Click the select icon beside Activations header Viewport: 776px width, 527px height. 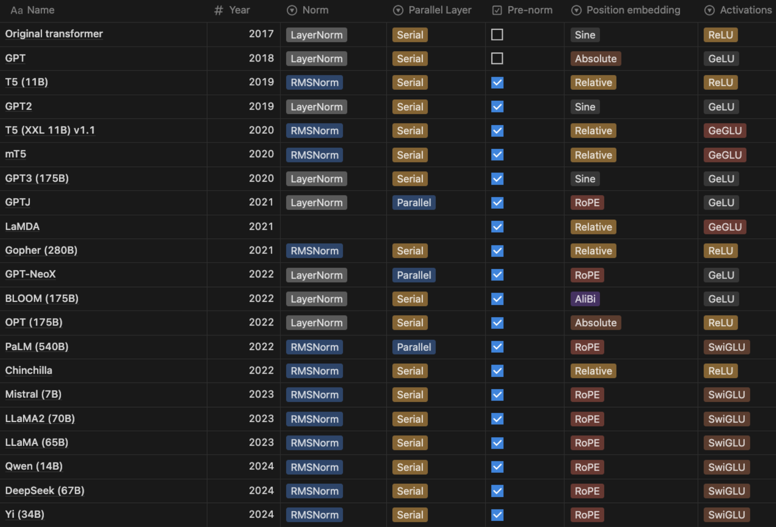point(709,10)
